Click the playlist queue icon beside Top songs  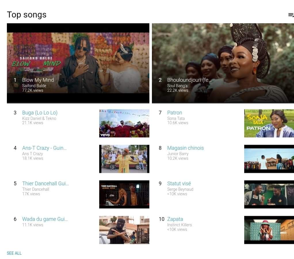[291, 15]
